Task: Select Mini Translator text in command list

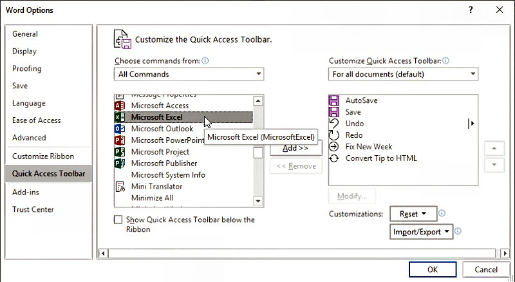Action: (x=156, y=186)
